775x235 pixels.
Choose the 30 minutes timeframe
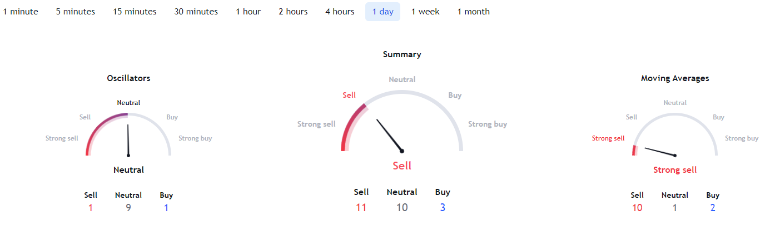click(196, 12)
